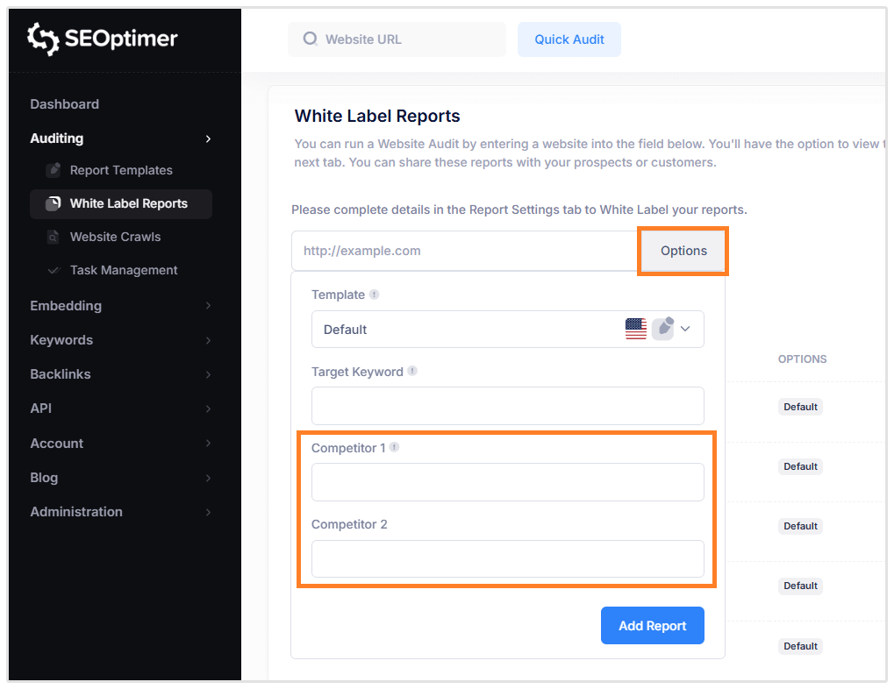This screenshot has height=689, width=894.
Task: Focus the Competitor 2 input field
Action: click(507, 559)
